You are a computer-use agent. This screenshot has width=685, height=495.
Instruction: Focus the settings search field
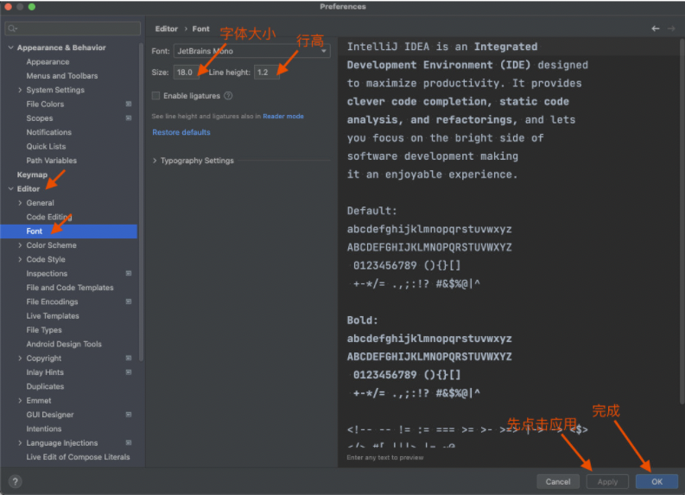pos(73,29)
